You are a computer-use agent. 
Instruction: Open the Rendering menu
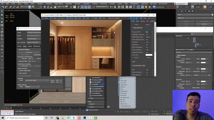coord(69,4)
